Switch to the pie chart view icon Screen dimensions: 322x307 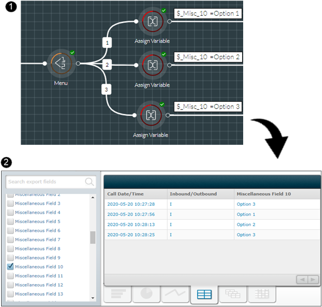146,294
